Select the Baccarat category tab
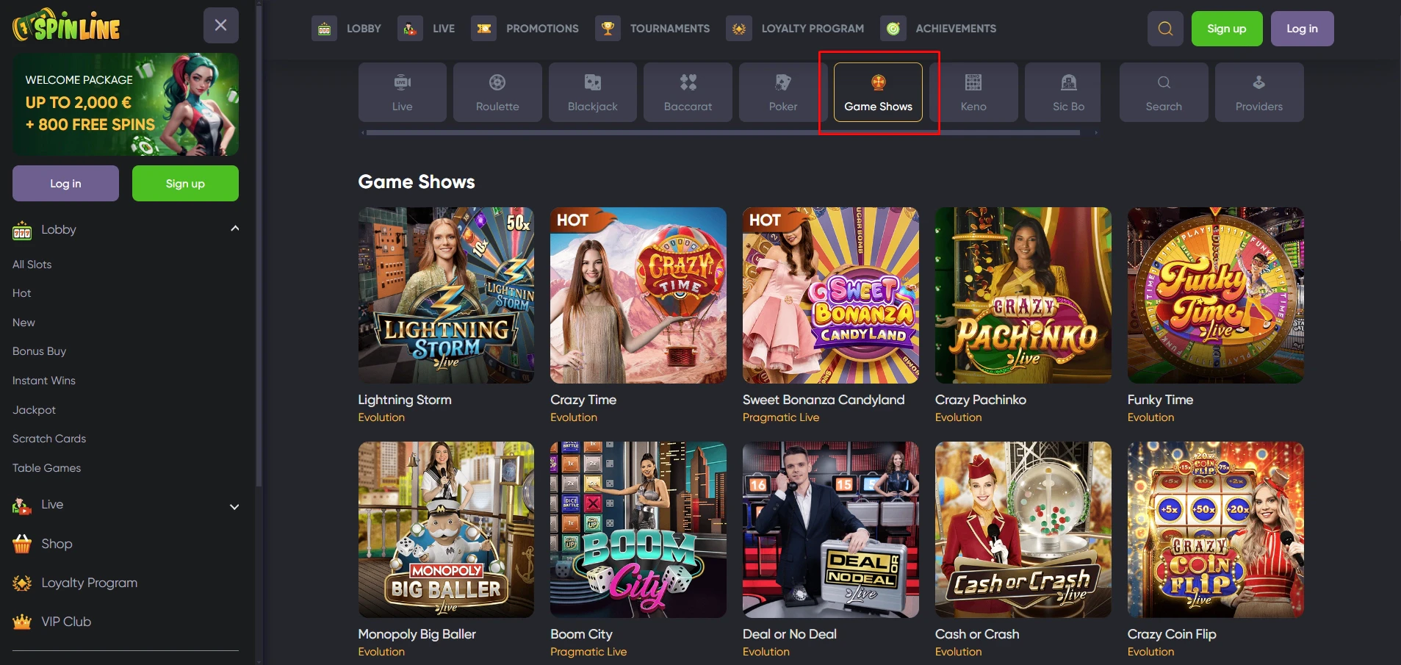This screenshot has height=665, width=1401. point(688,92)
